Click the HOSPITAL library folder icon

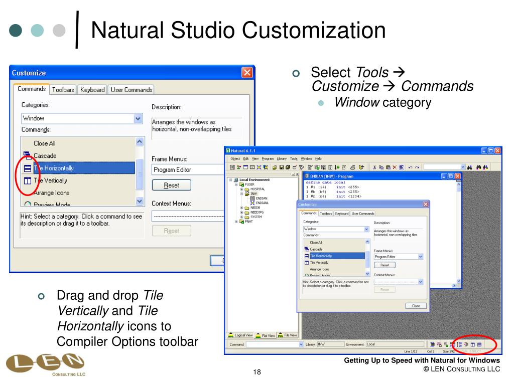[247, 189]
